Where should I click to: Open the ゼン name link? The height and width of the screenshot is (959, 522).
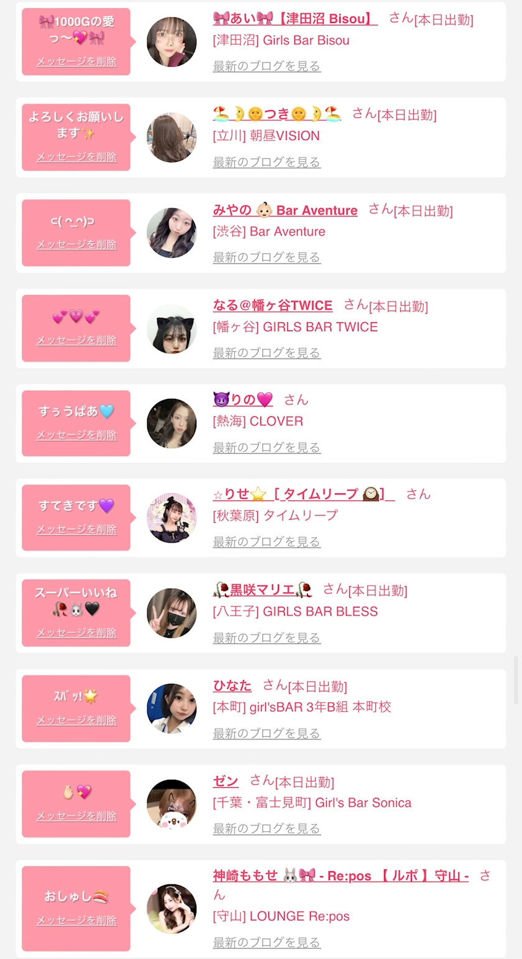click(226, 780)
